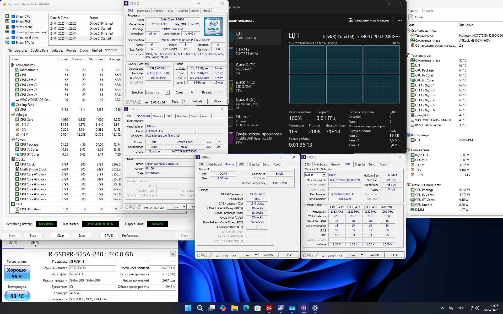Viewport: 503px width, 314px height.
Task: Open AIDA64 Preferences
Action: click(130, 235)
